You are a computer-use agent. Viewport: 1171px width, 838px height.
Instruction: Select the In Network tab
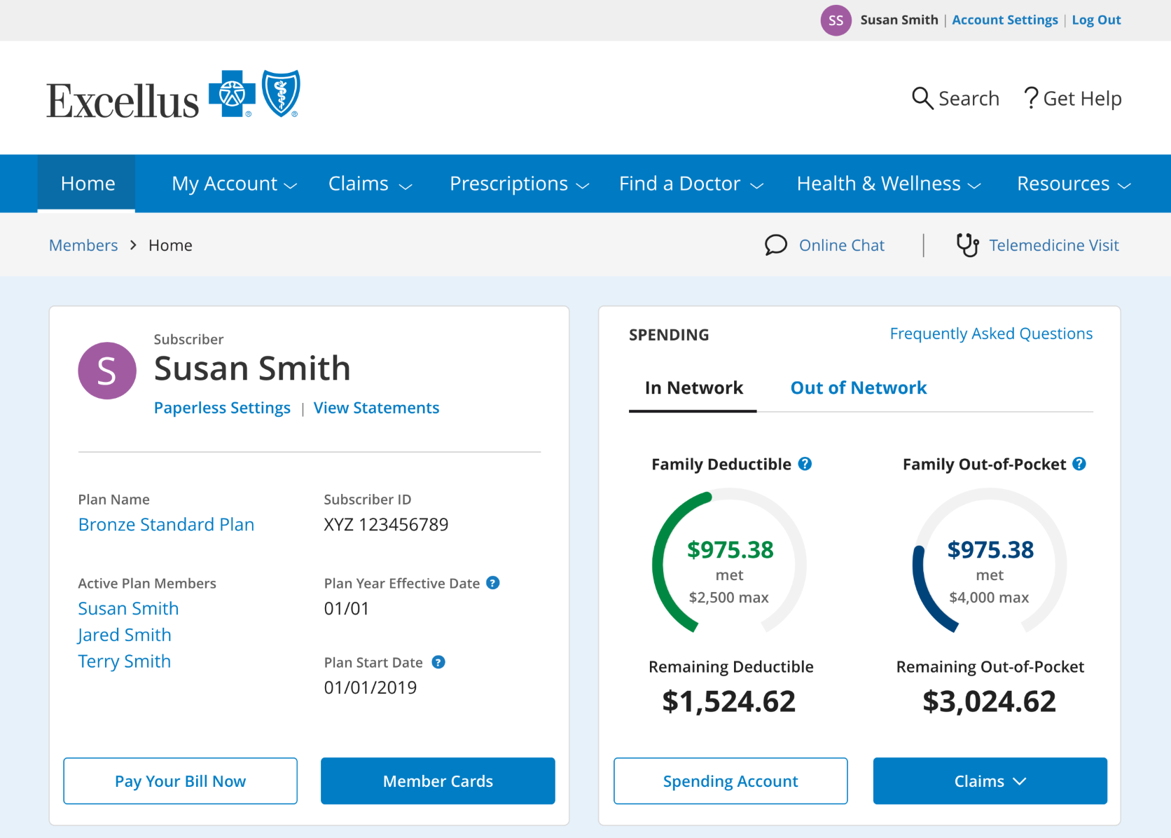[x=693, y=388]
